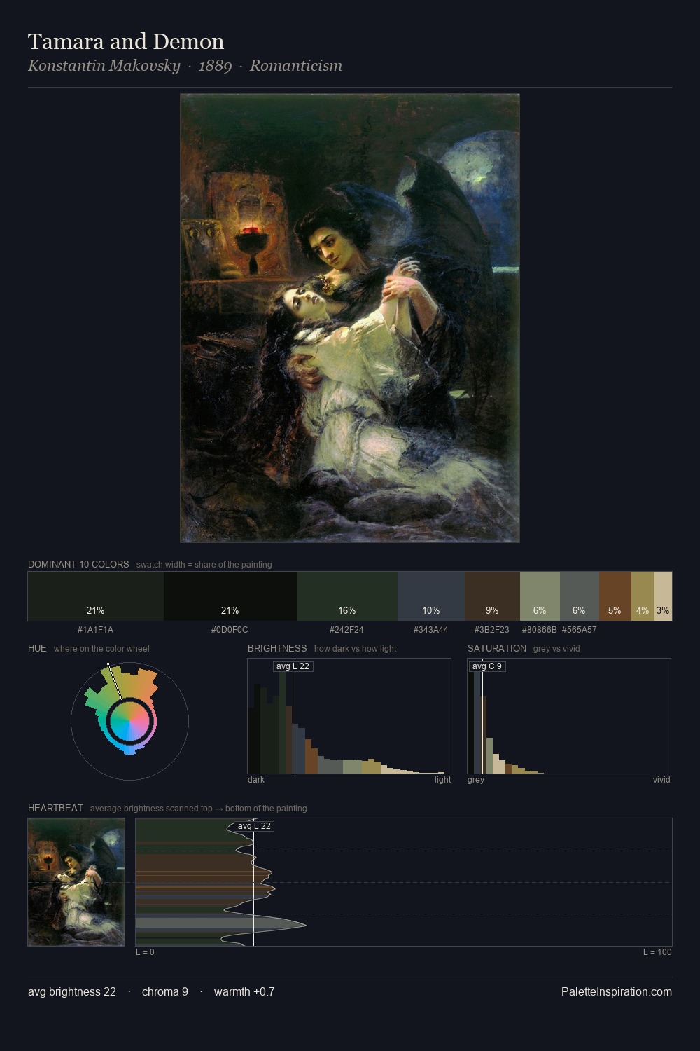Click the #80866B olive swatch
This screenshot has height=1051, width=700.
(540, 596)
